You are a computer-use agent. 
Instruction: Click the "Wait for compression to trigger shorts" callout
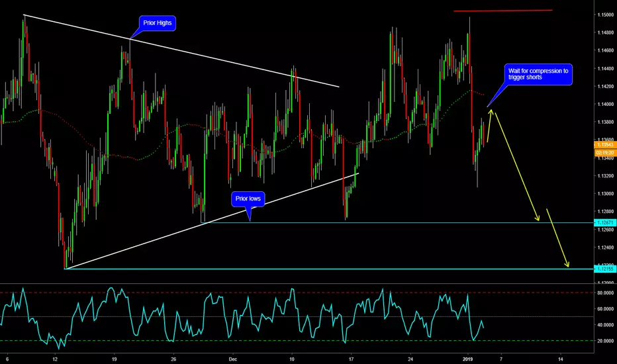click(x=538, y=74)
